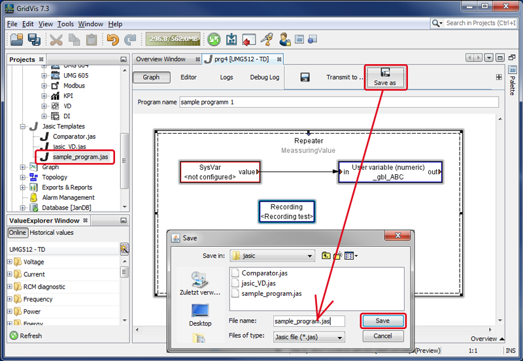Click the Cut scissors icon
Image resolution: width=523 pixels, height=361 pixels.
[57, 40]
